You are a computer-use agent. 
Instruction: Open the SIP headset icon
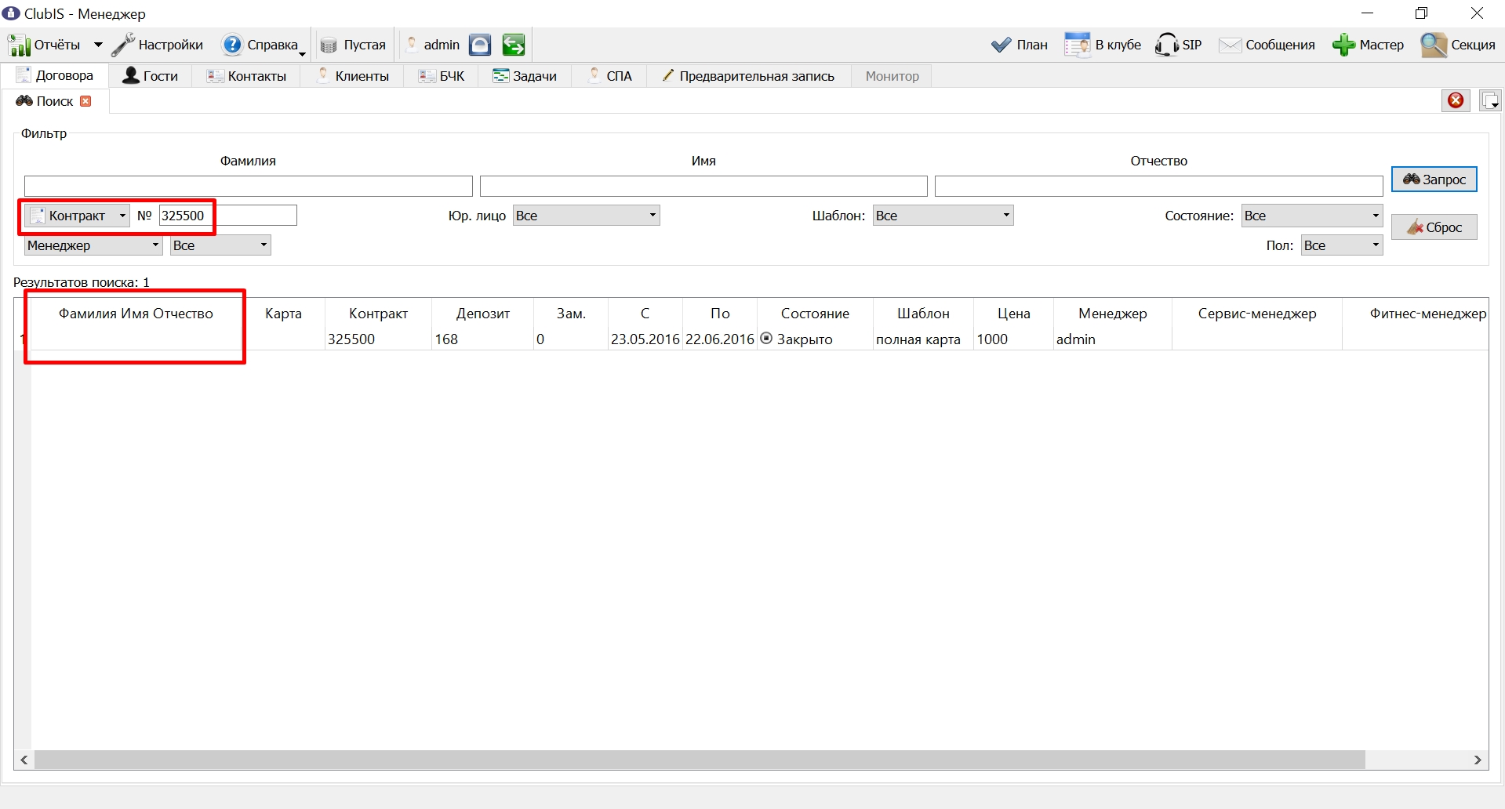(1166, 45)
